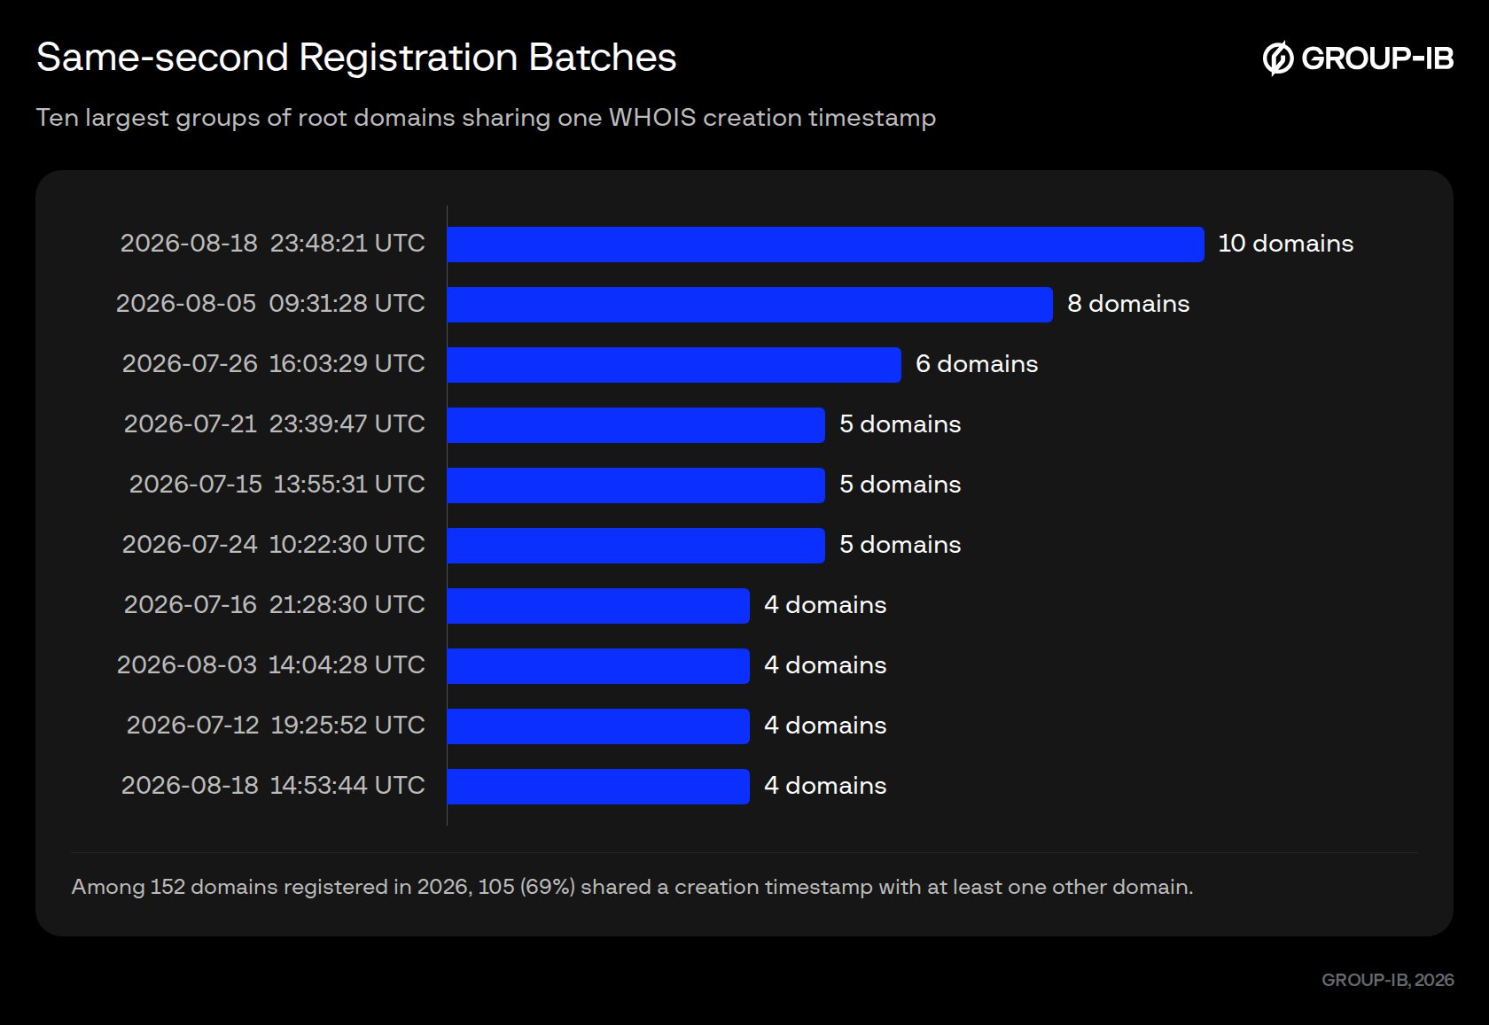Click the bar for 2026-07-24 10:22:30
This screenshot has height=1025, width=1489.
coord(636,546)
